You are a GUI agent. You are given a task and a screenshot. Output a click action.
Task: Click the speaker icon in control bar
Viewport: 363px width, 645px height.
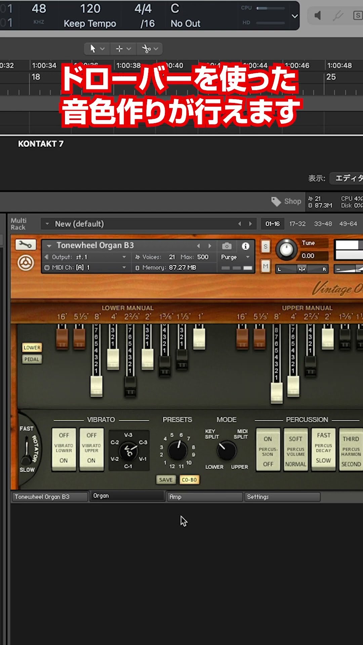[x=318, y=15]
